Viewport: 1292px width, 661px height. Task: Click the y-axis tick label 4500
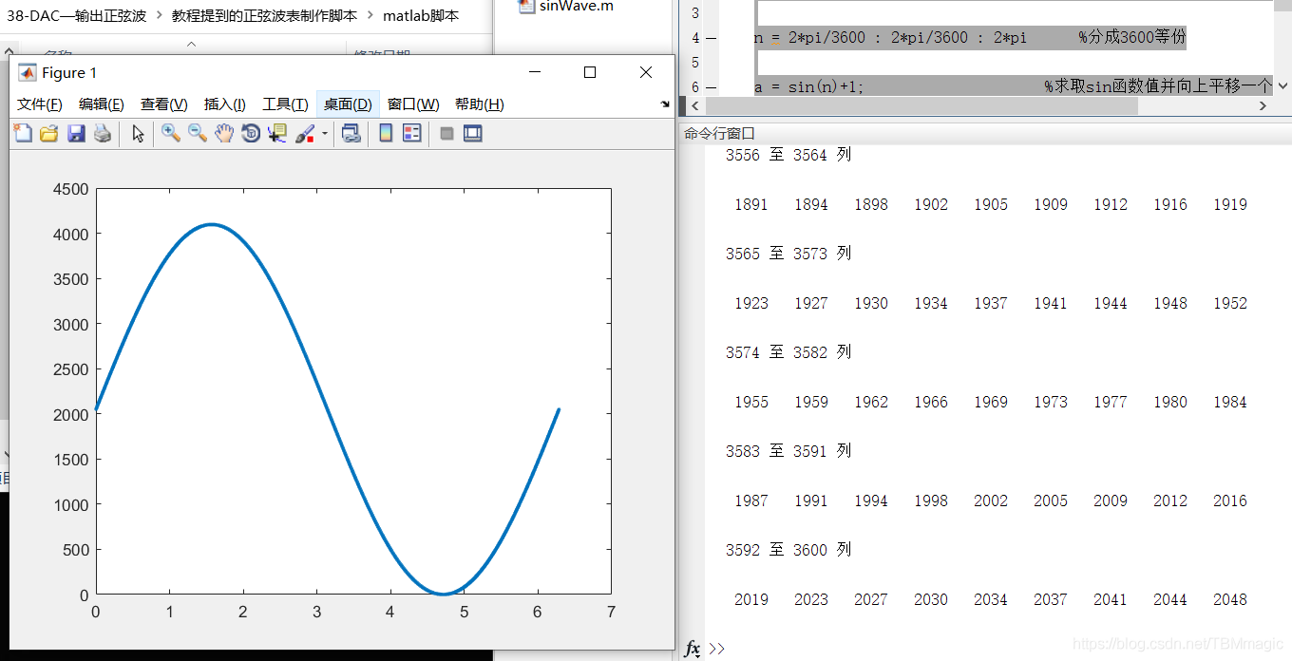click(69, 189)
